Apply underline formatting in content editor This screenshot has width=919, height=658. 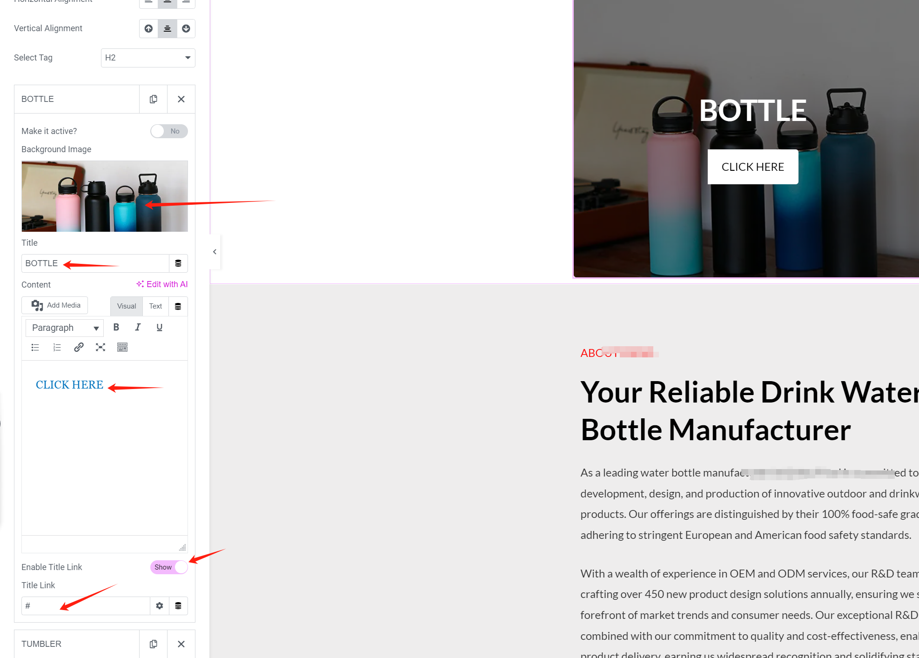point(160,328)
